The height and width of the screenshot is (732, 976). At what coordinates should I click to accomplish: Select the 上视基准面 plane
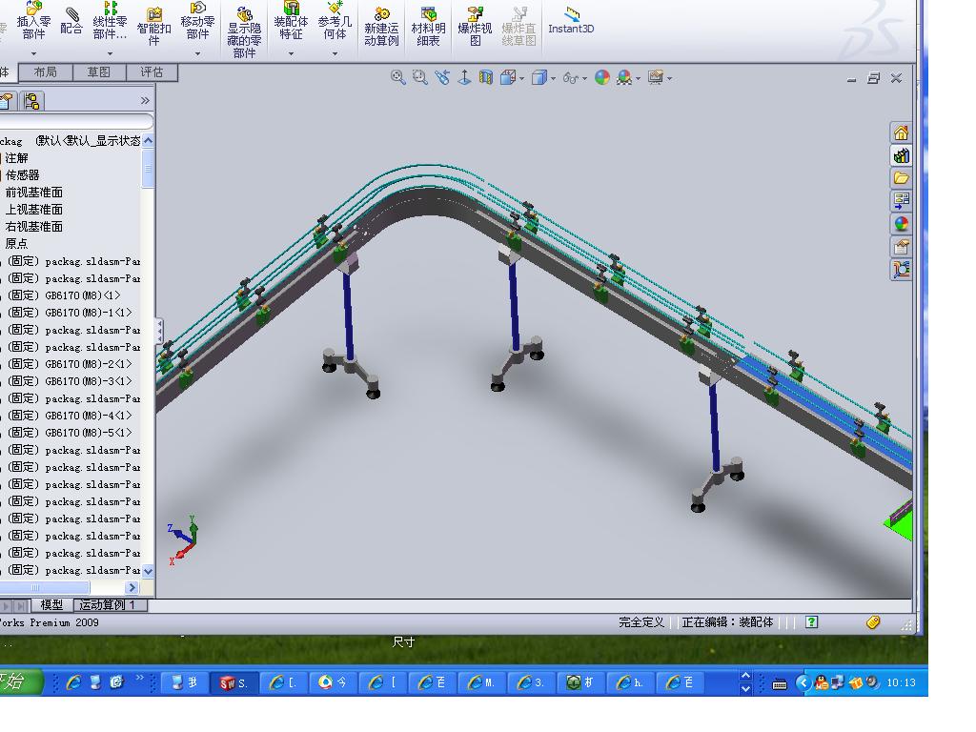point(34,210)
